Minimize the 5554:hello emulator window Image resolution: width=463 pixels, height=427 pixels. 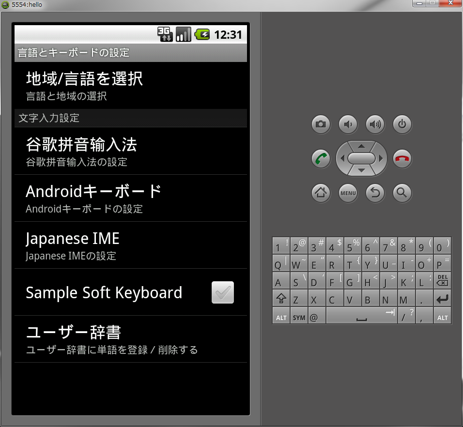[419, 3]
